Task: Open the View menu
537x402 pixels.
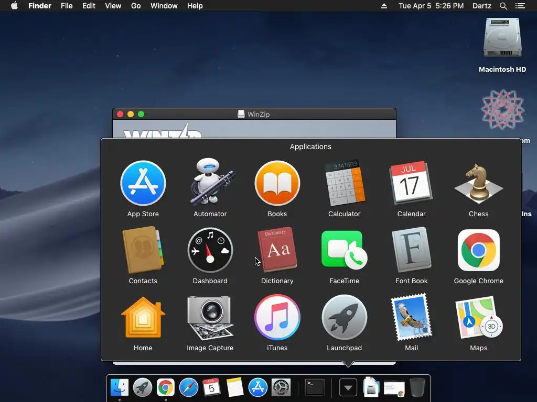Action: click(113, 6)
